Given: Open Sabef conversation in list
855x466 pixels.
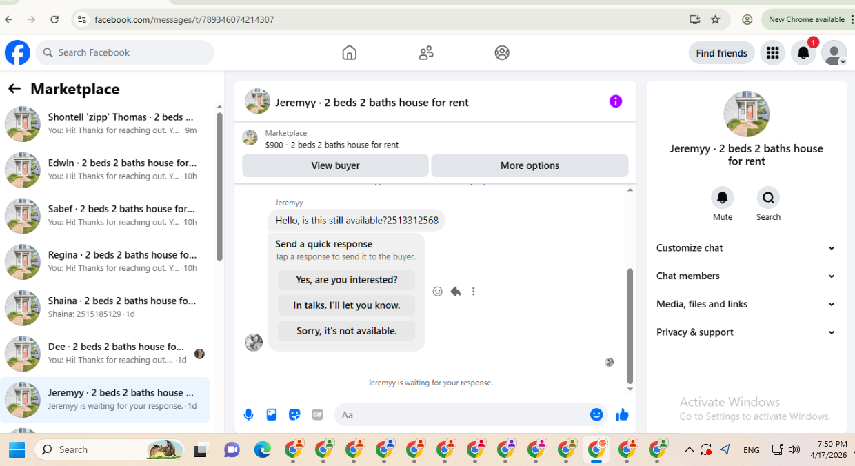Looking at the screenshot, I should tap(105, 216).
